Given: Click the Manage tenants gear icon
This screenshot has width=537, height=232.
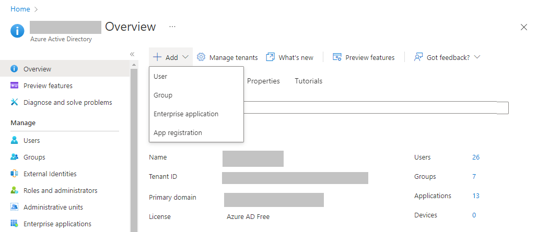Looking at the screenshot, I should (x=201, y=57).
